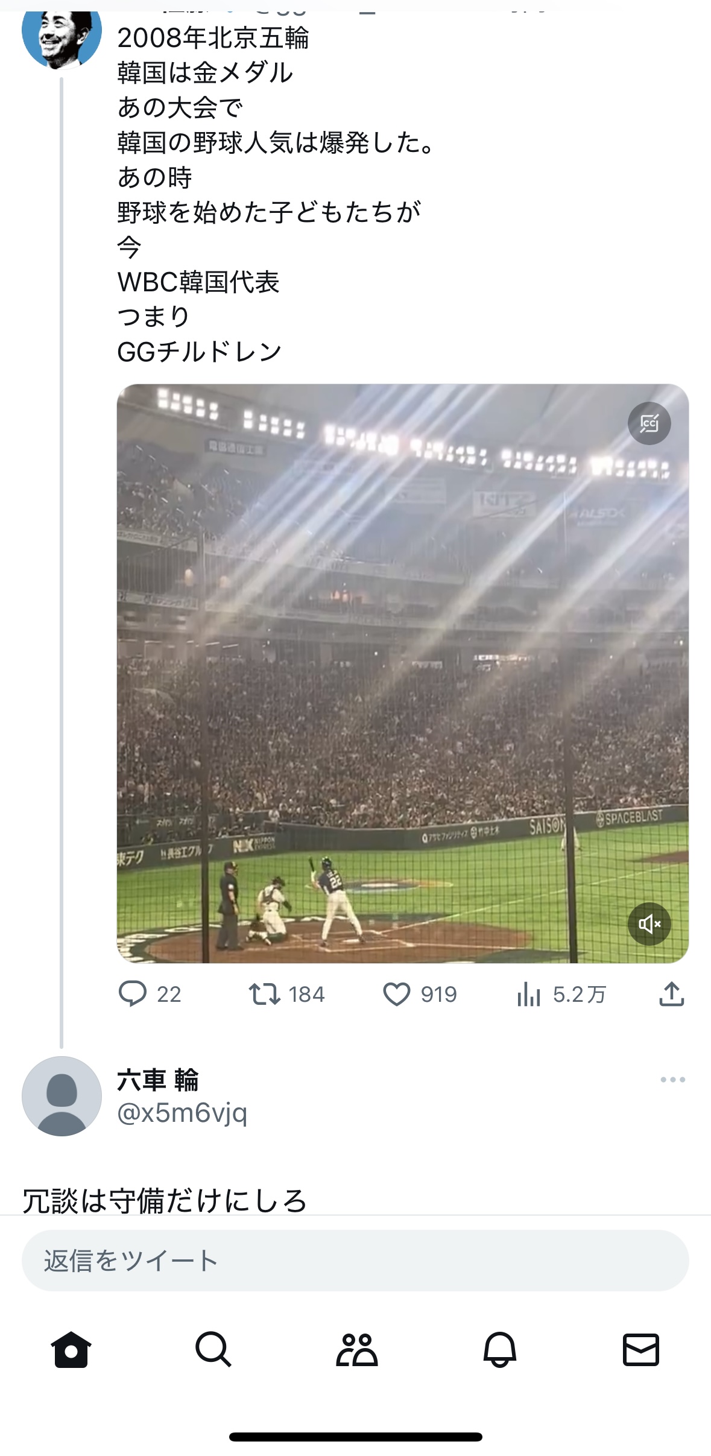Open 六車 輪's default avatar profile
Viewport: 711px width, 1456px height.
pyautogui.click(x=62, y=1096)
